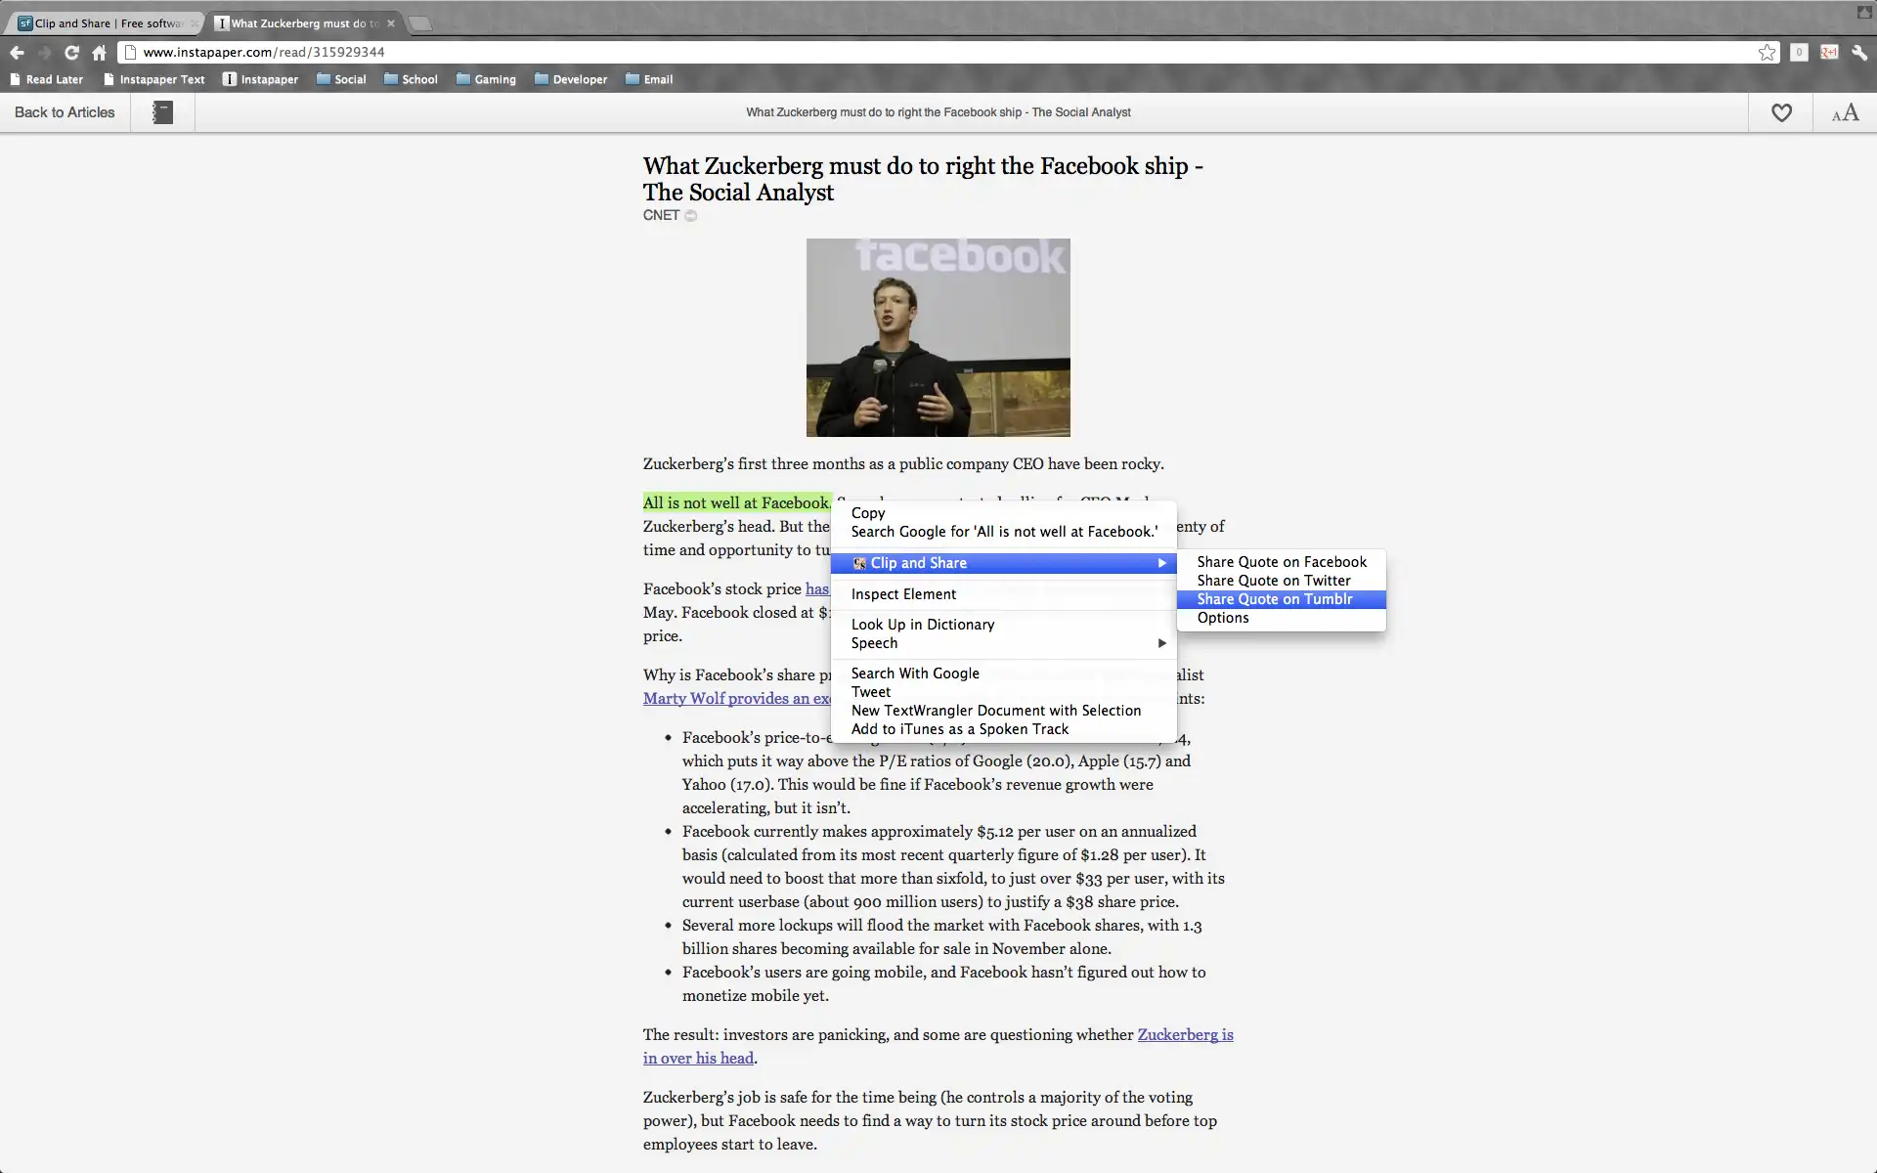
Task: Go Back to Articles
Action: pos(65,112)
